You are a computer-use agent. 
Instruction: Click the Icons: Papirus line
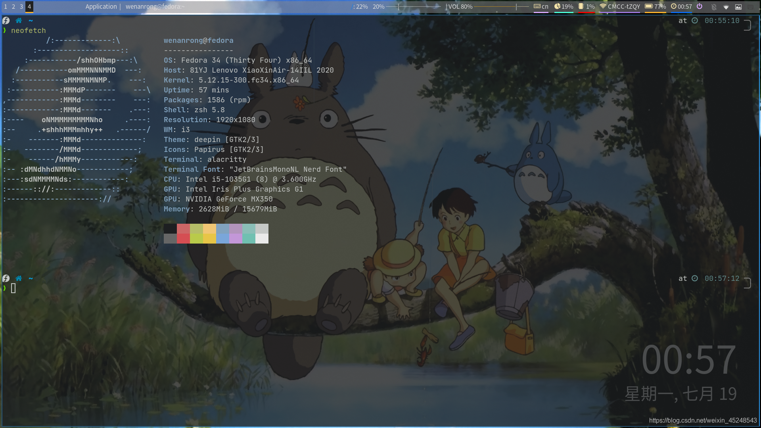(214, 150)
